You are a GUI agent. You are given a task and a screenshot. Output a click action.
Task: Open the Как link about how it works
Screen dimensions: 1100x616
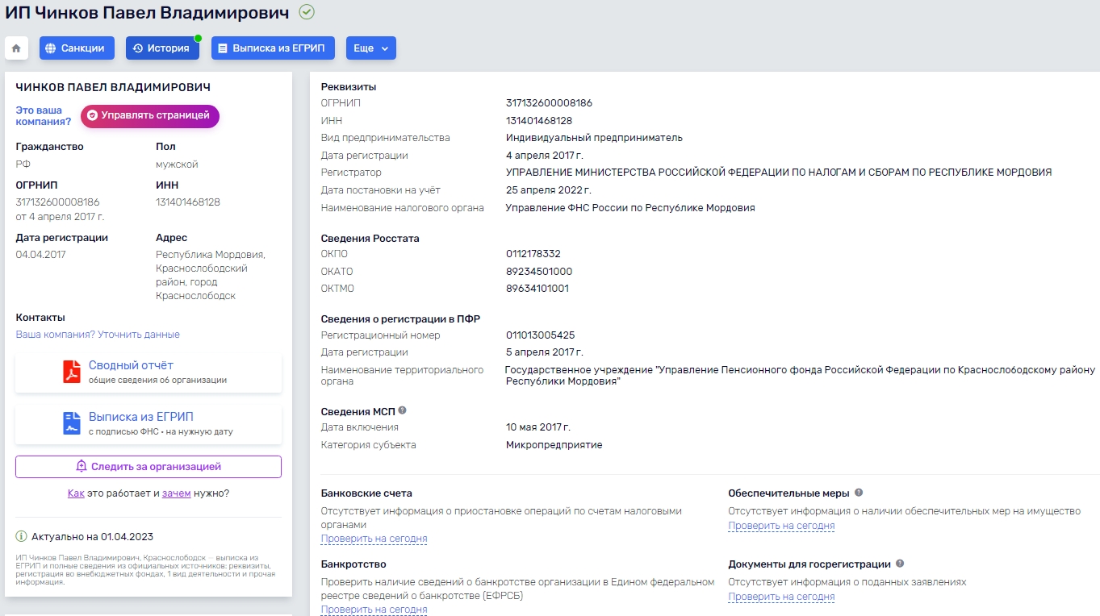[76, 493]
